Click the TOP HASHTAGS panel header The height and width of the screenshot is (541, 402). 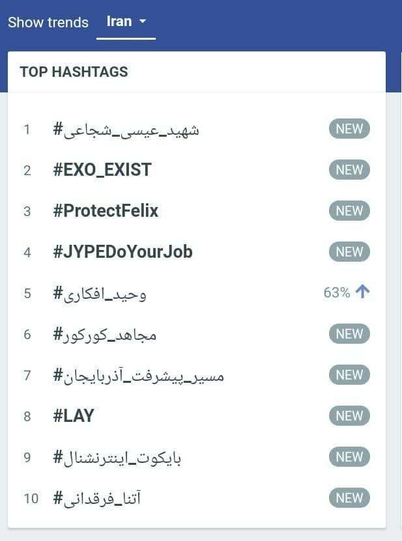[x=74, y=72]
